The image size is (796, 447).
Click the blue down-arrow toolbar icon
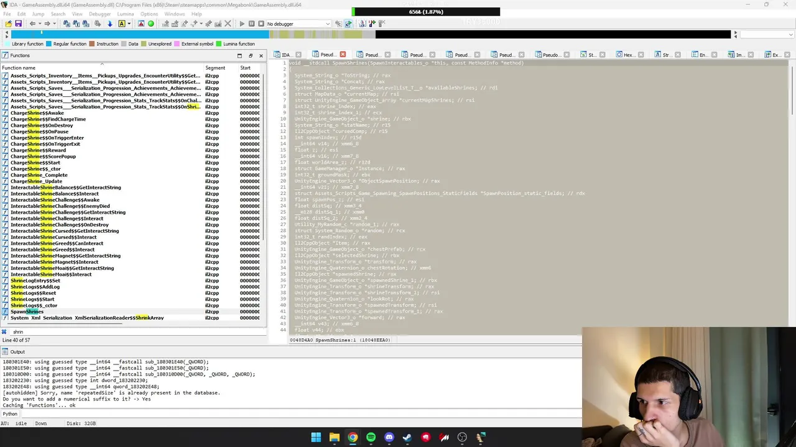click(109, 24)
